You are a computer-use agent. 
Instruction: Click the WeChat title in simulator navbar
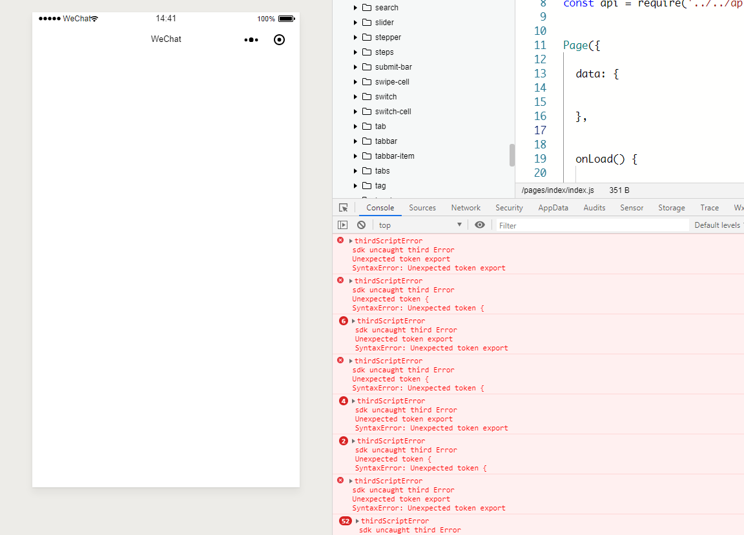(166, 39)
